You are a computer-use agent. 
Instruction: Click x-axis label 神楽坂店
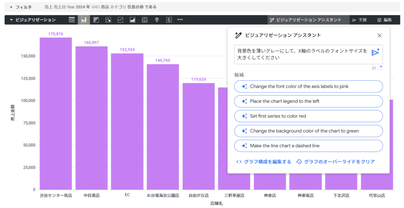tap(306, 196)
